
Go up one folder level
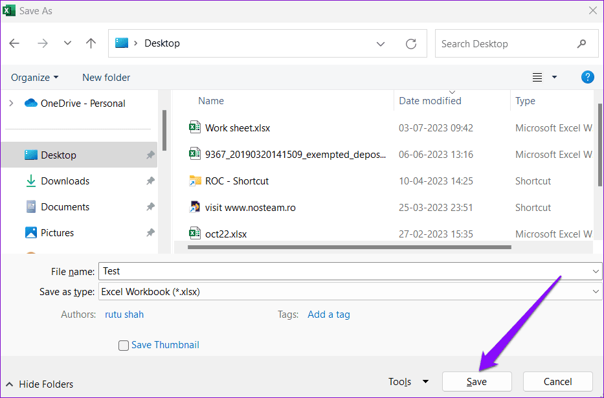point(91,43)
